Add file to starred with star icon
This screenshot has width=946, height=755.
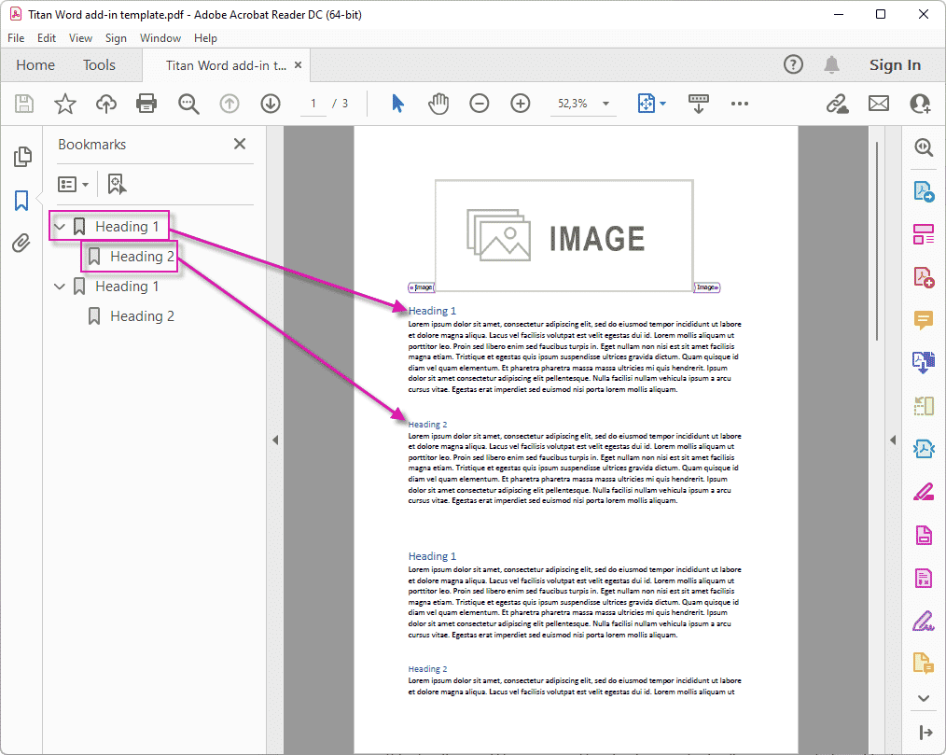pyautogui.click(x=64, y=104)
